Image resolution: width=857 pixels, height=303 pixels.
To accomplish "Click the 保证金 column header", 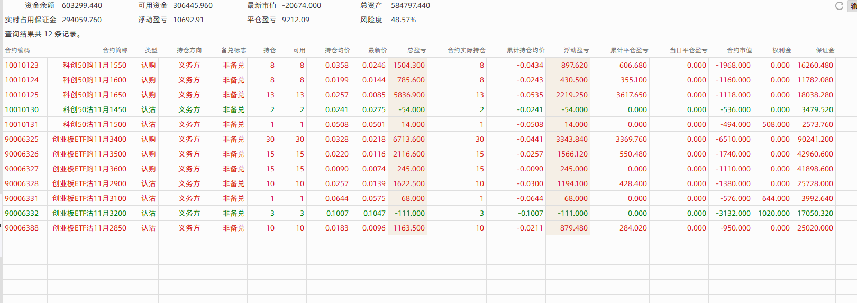I will point(825,50).
